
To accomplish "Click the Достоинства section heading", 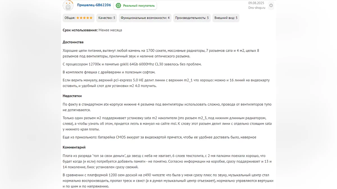I will pyautogui.click(x=73, y=42).
